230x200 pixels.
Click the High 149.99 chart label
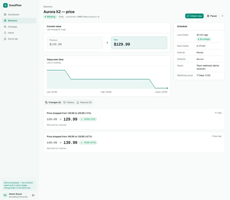pyautogui.click(x=106, y=92)
